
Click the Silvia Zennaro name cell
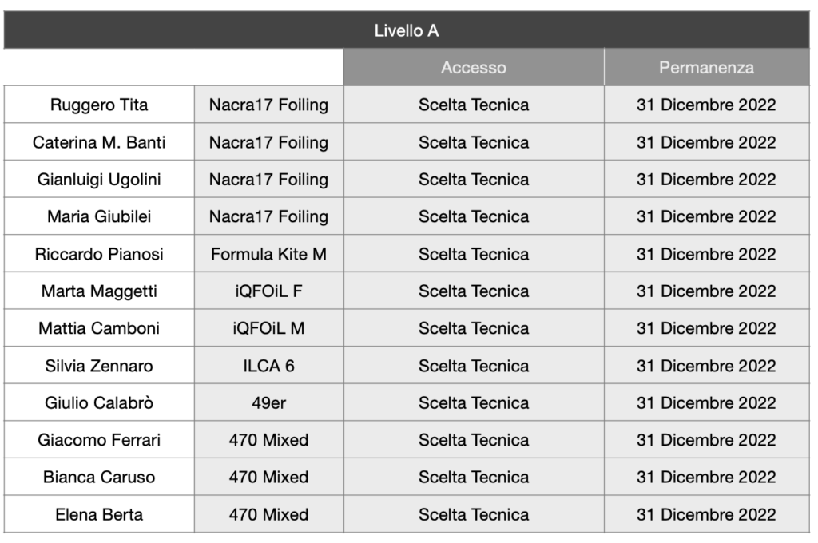(99, 366)
